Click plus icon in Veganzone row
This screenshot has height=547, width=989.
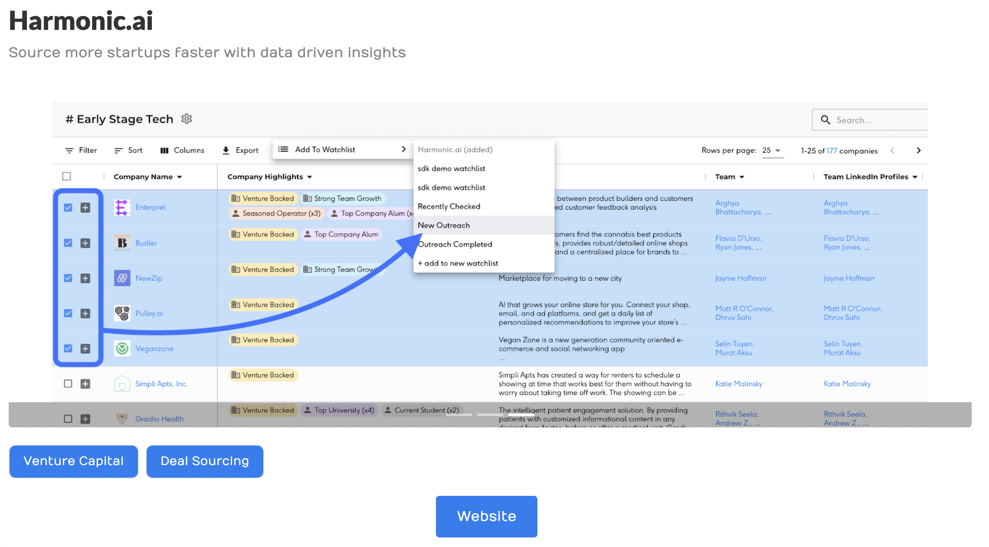(85, 348)
